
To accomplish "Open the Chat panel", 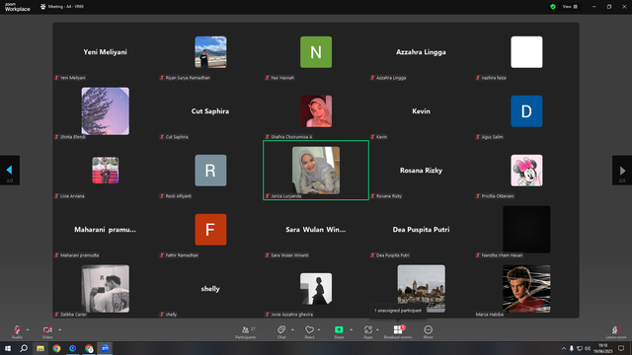I will pos(281,331).
